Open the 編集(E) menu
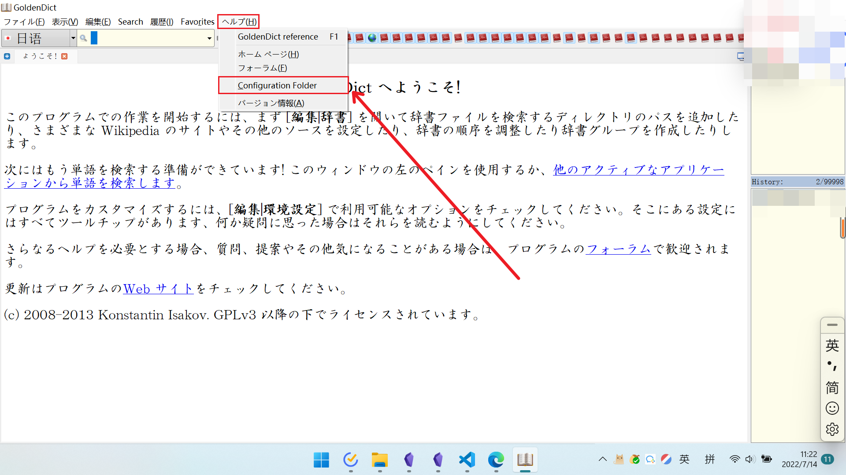 coord(98,22)
